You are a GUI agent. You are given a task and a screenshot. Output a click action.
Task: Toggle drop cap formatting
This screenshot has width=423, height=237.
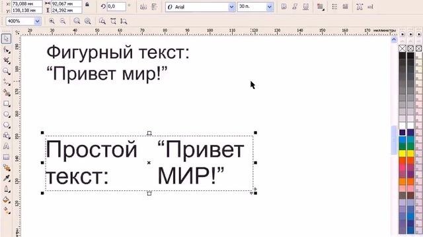pyautogui.click(x=345, y=7)
